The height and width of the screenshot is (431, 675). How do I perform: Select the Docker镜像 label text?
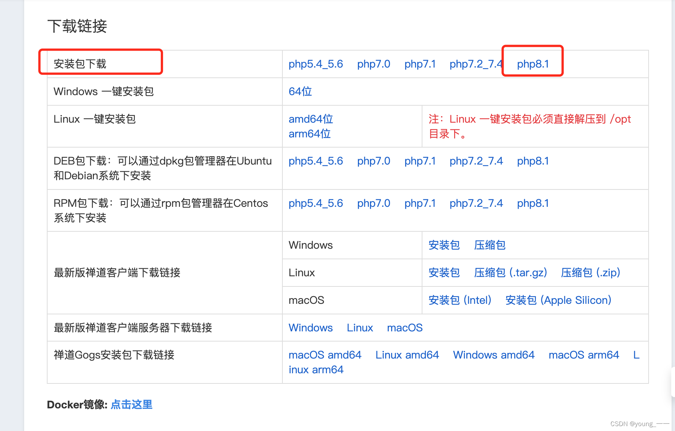(77, 405)
